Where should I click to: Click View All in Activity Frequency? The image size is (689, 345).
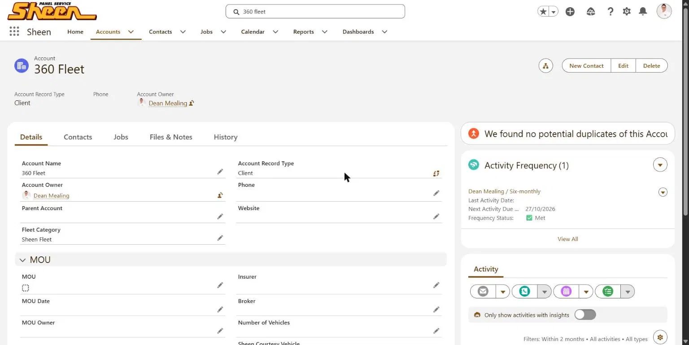point(567,239)
